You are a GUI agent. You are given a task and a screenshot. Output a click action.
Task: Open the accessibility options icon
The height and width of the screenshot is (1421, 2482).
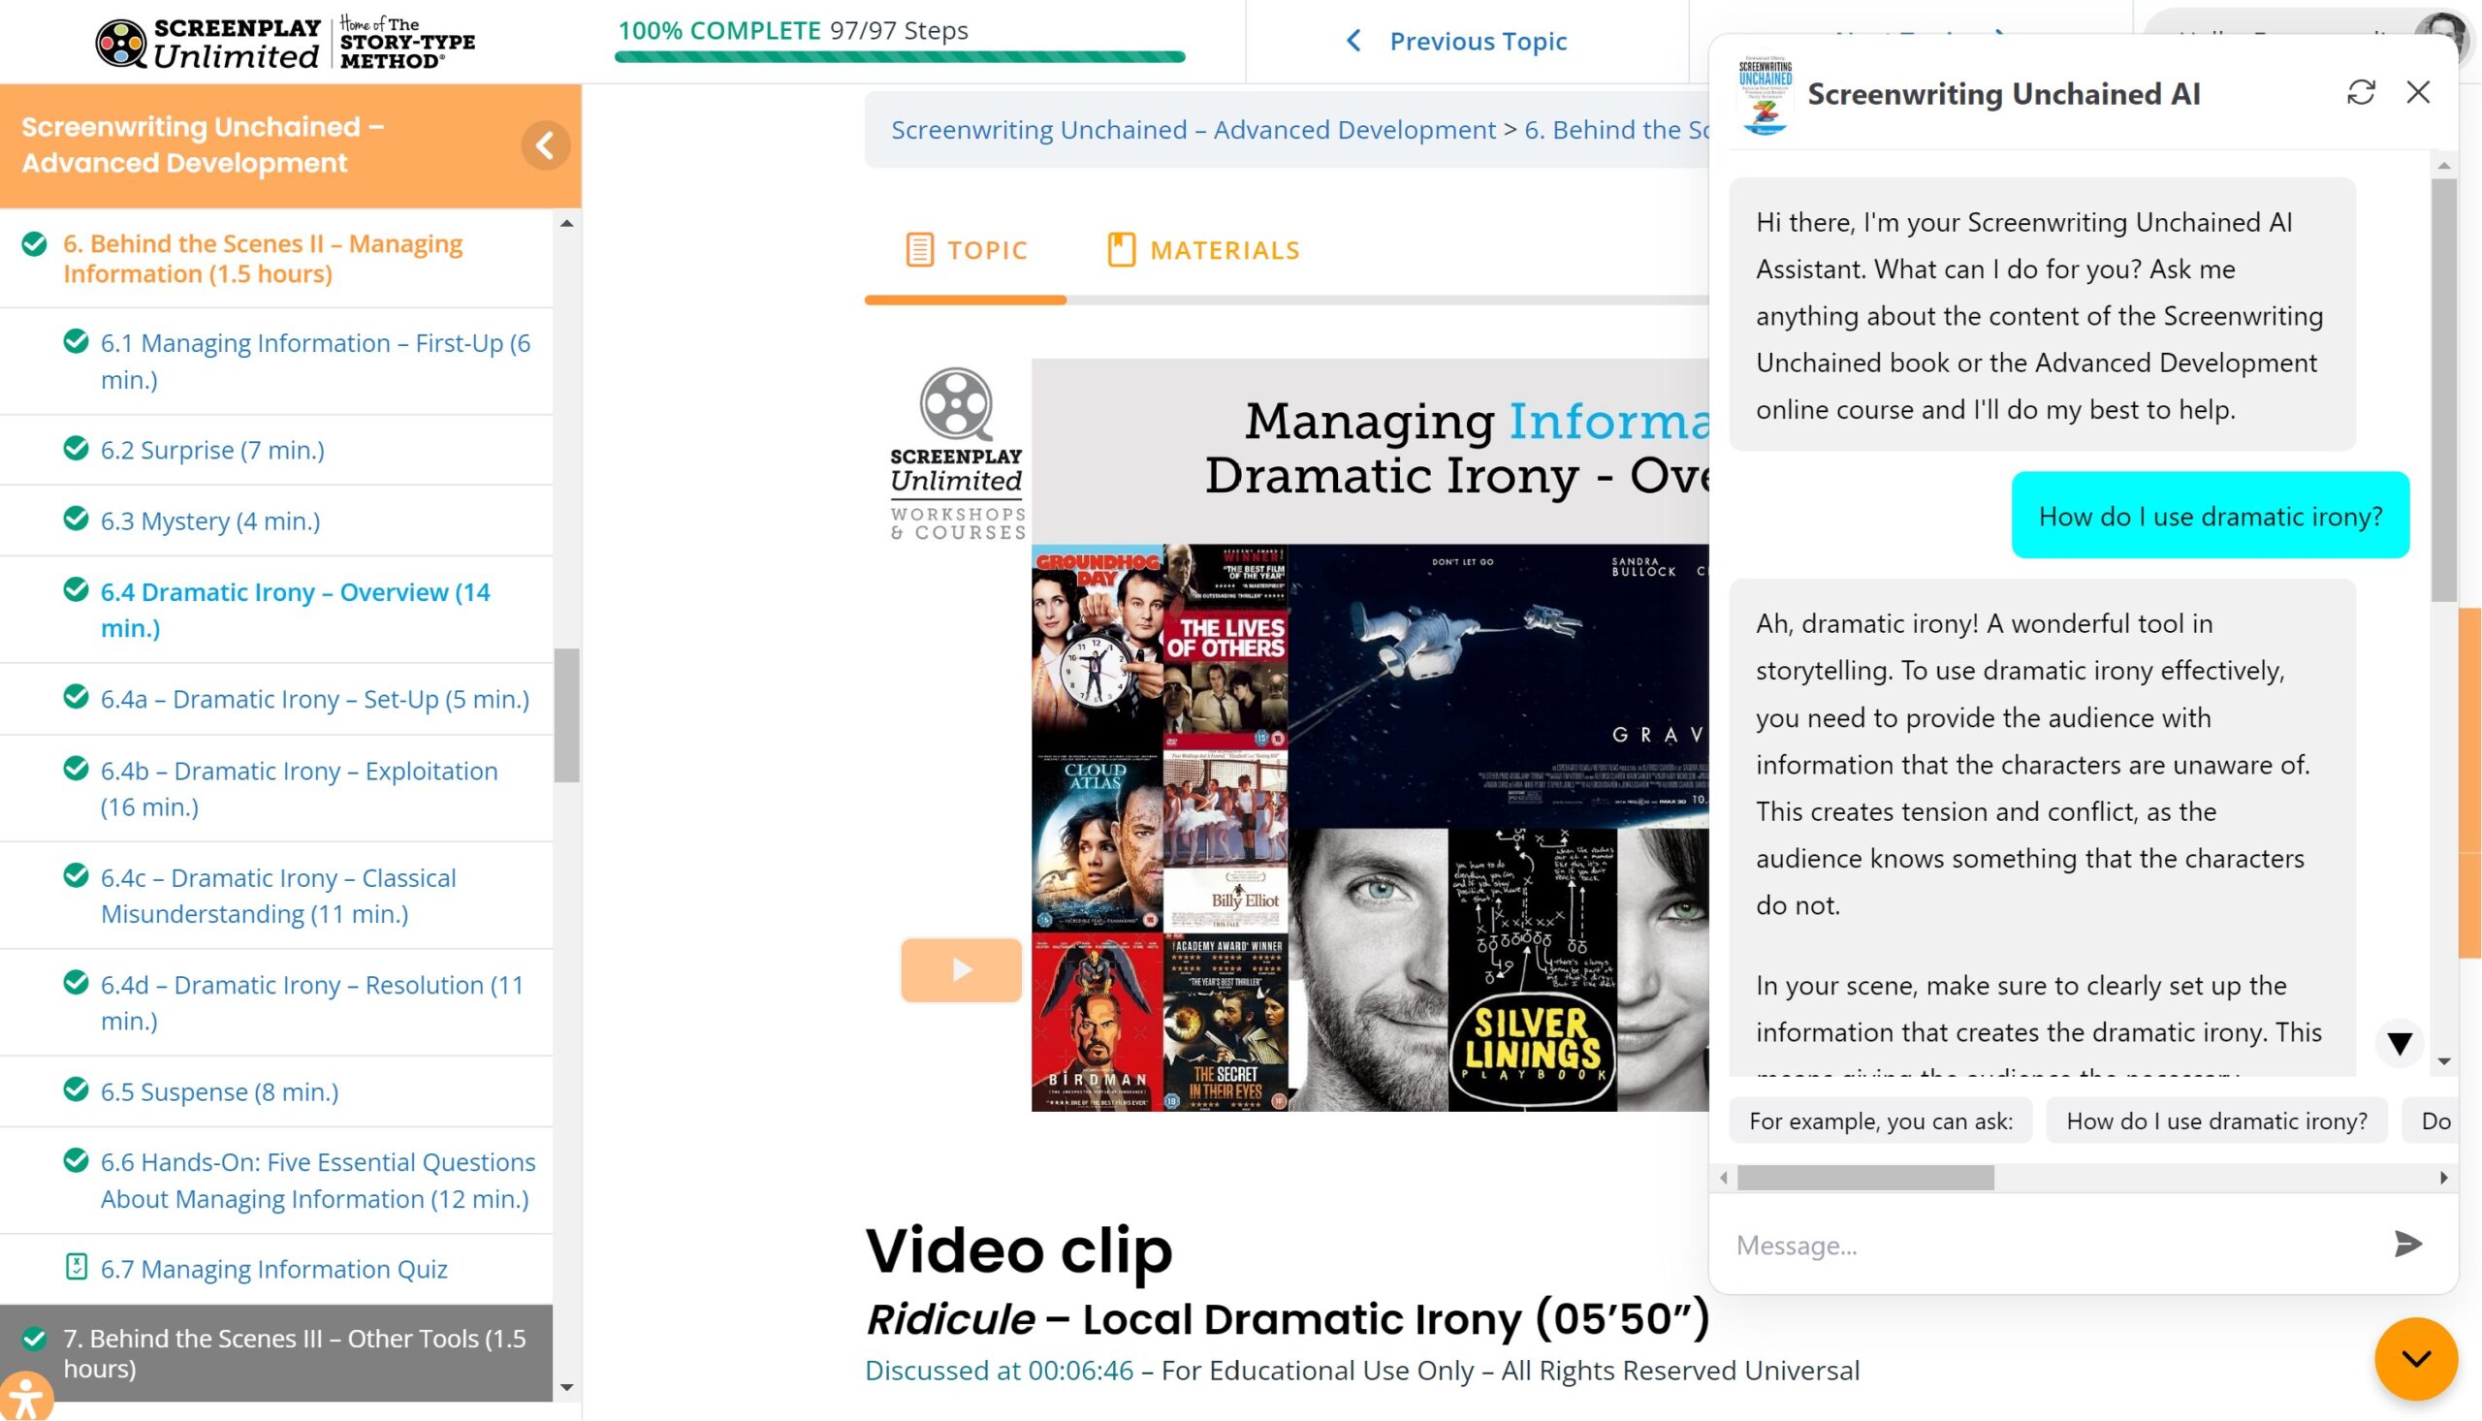pos(24,1398)
